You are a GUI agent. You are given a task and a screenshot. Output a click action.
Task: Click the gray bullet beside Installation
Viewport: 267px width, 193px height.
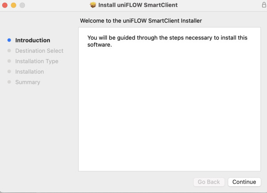tap(9, 71)
